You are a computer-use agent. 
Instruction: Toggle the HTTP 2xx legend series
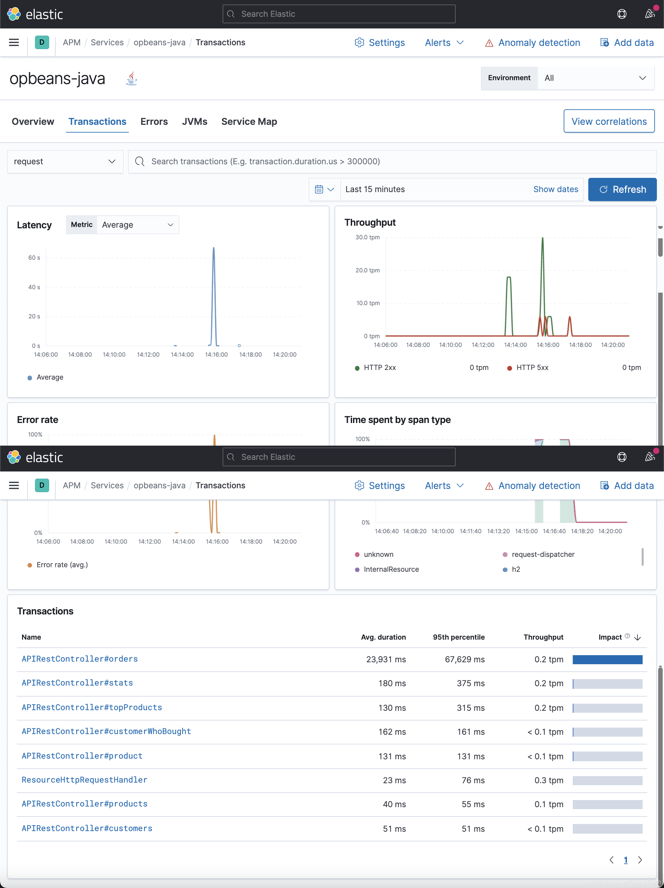380,368
